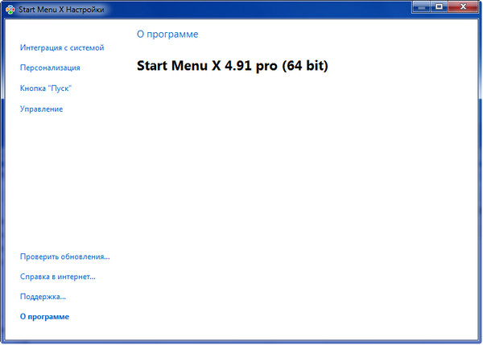Click the Проверить обновления... link

tap(64, 257)
